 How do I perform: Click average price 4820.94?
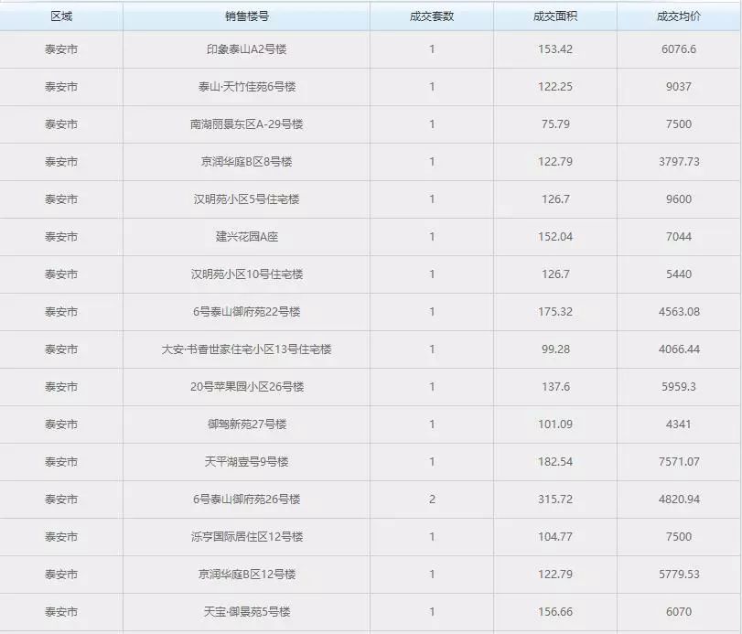[x=679, y=500]
